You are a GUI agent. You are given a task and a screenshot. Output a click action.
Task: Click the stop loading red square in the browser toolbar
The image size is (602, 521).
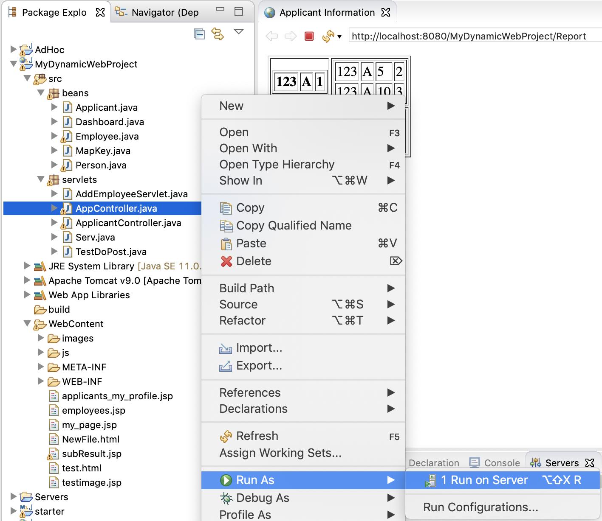point(309,36)
